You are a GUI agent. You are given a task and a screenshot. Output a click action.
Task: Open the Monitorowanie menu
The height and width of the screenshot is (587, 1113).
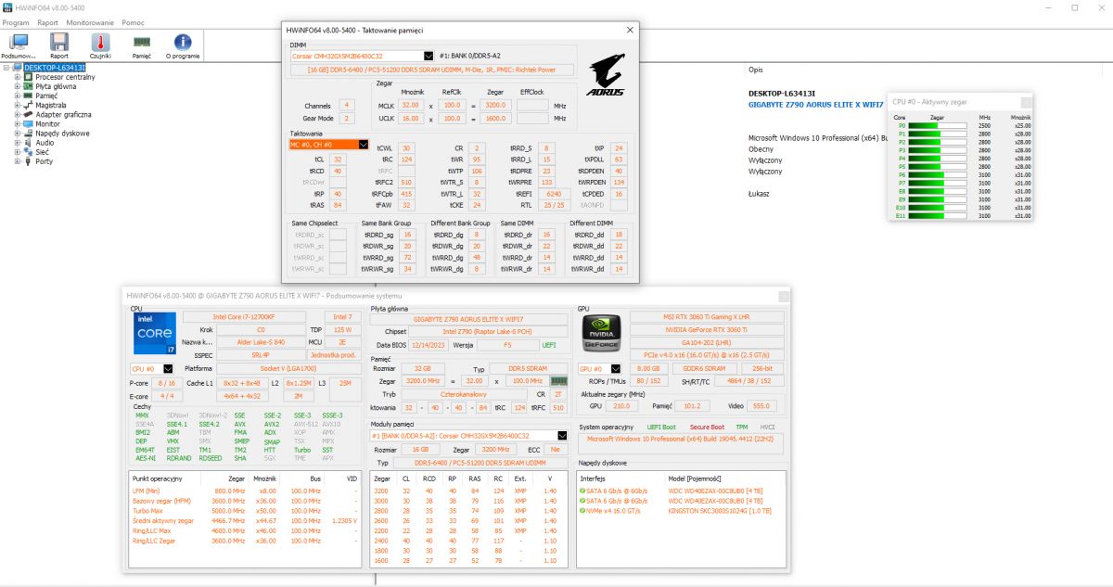90,21
